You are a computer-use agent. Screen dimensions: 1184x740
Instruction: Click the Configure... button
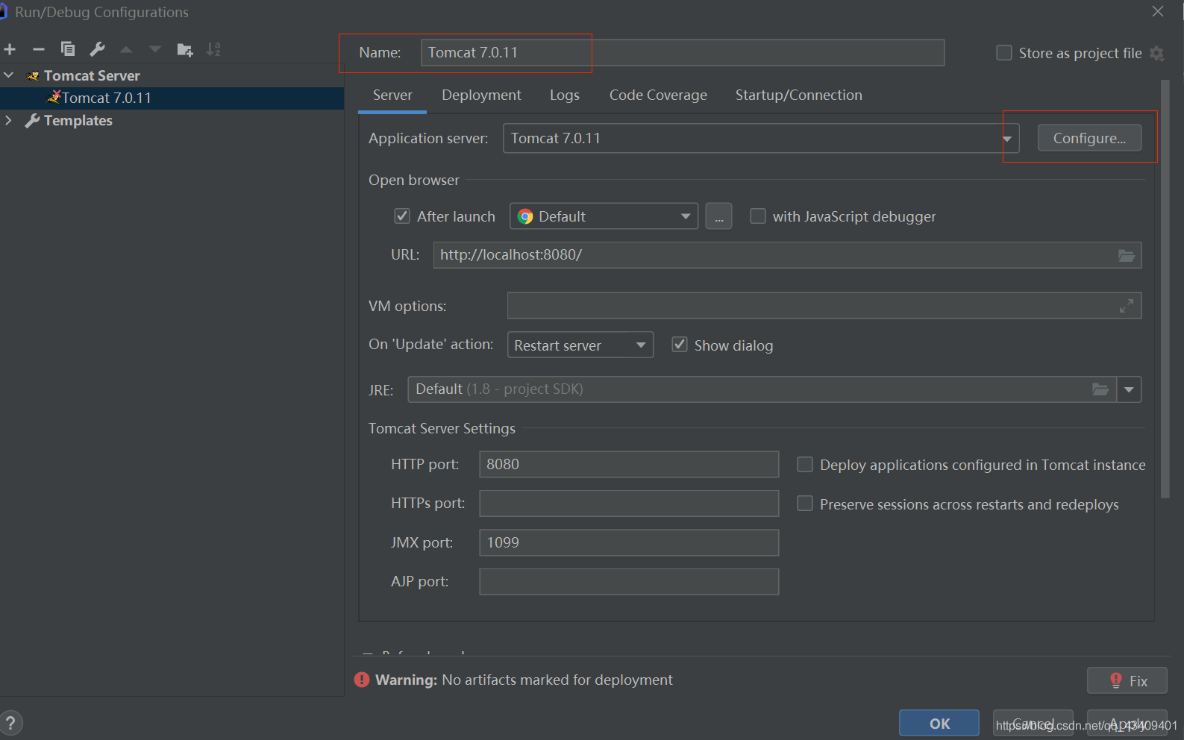point(1089,139)
